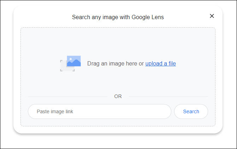
Task: Click the word file in the underlined link
Action: (172, 64)
